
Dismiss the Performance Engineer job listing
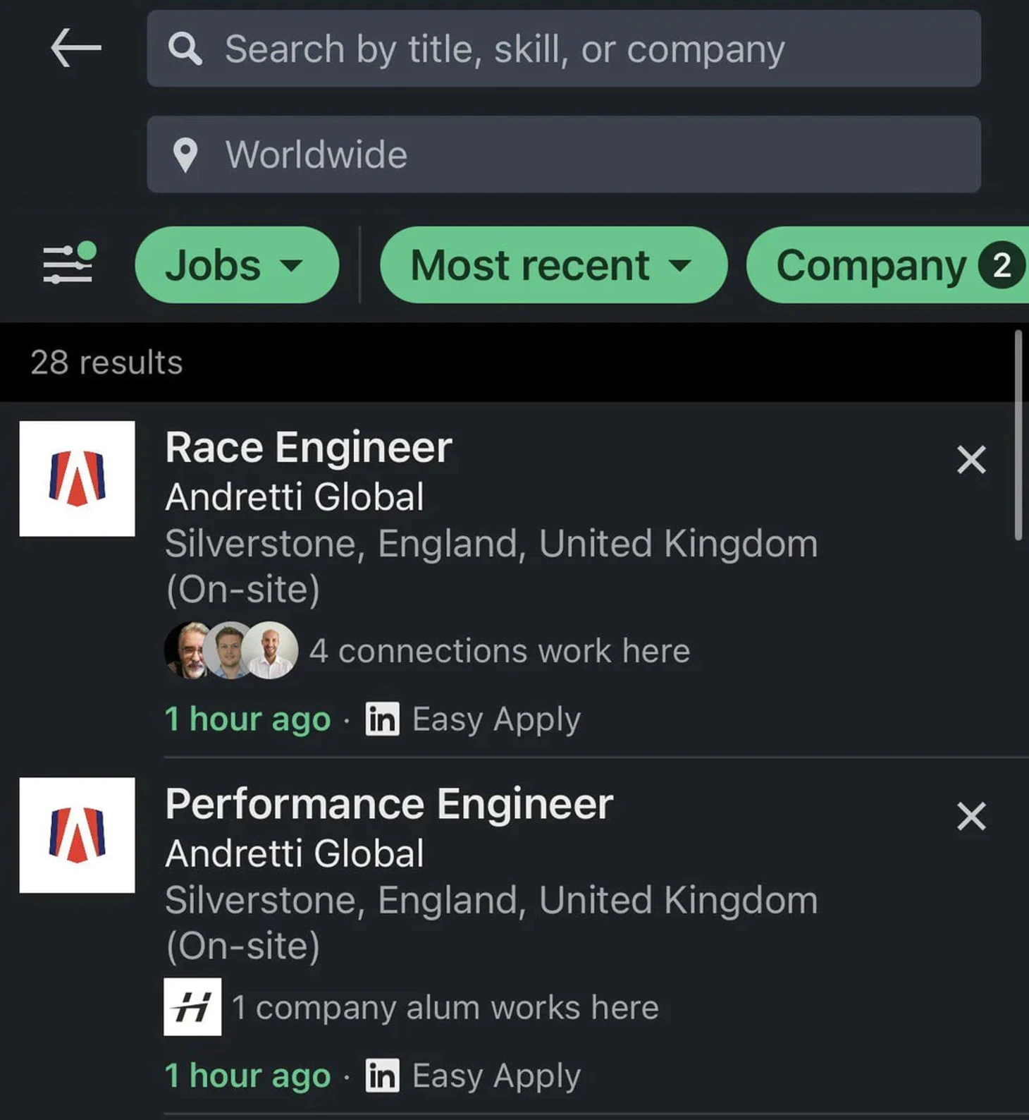click(971, 816)
